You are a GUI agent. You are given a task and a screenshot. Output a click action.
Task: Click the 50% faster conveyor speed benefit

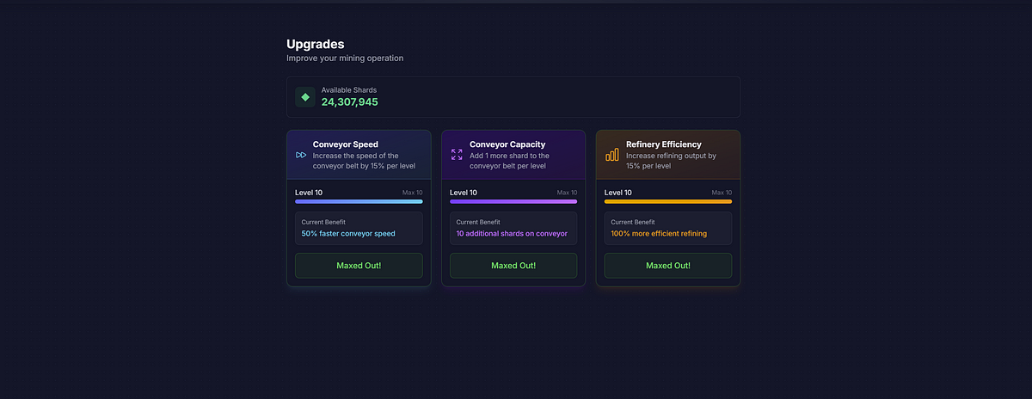[348, 233]
